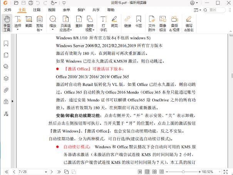233x175 pixels.
Task: Switch to continuous page view
Action: coord(147,172)
